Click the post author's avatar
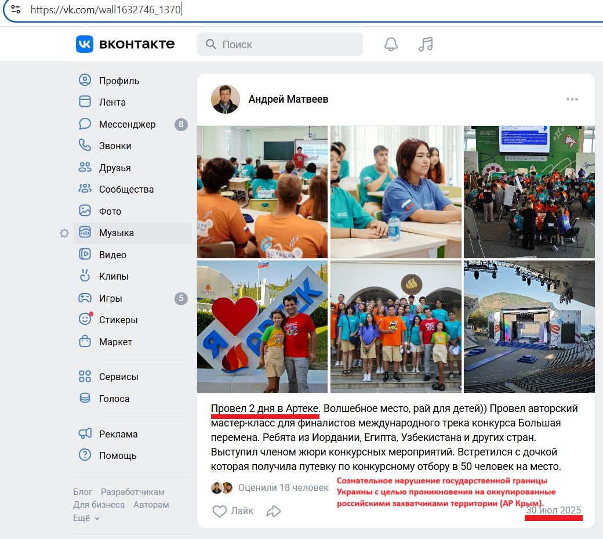Viewport: 603px width, 539px height. coord(225,99)
